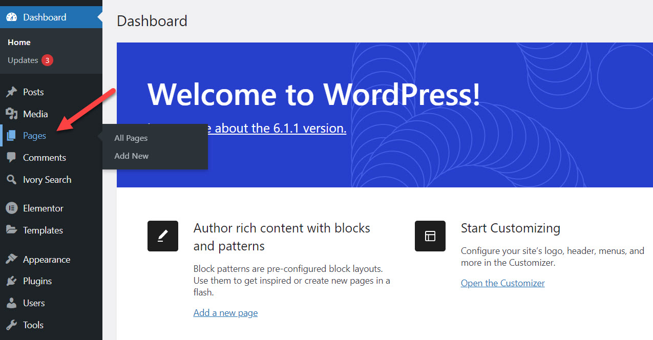Click the Dashboard gauge icon

coord(11,17)
